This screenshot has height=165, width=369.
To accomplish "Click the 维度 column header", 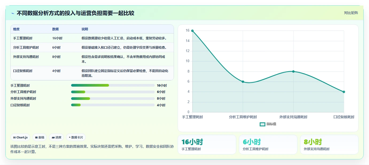I will click(x=16, y=29).
